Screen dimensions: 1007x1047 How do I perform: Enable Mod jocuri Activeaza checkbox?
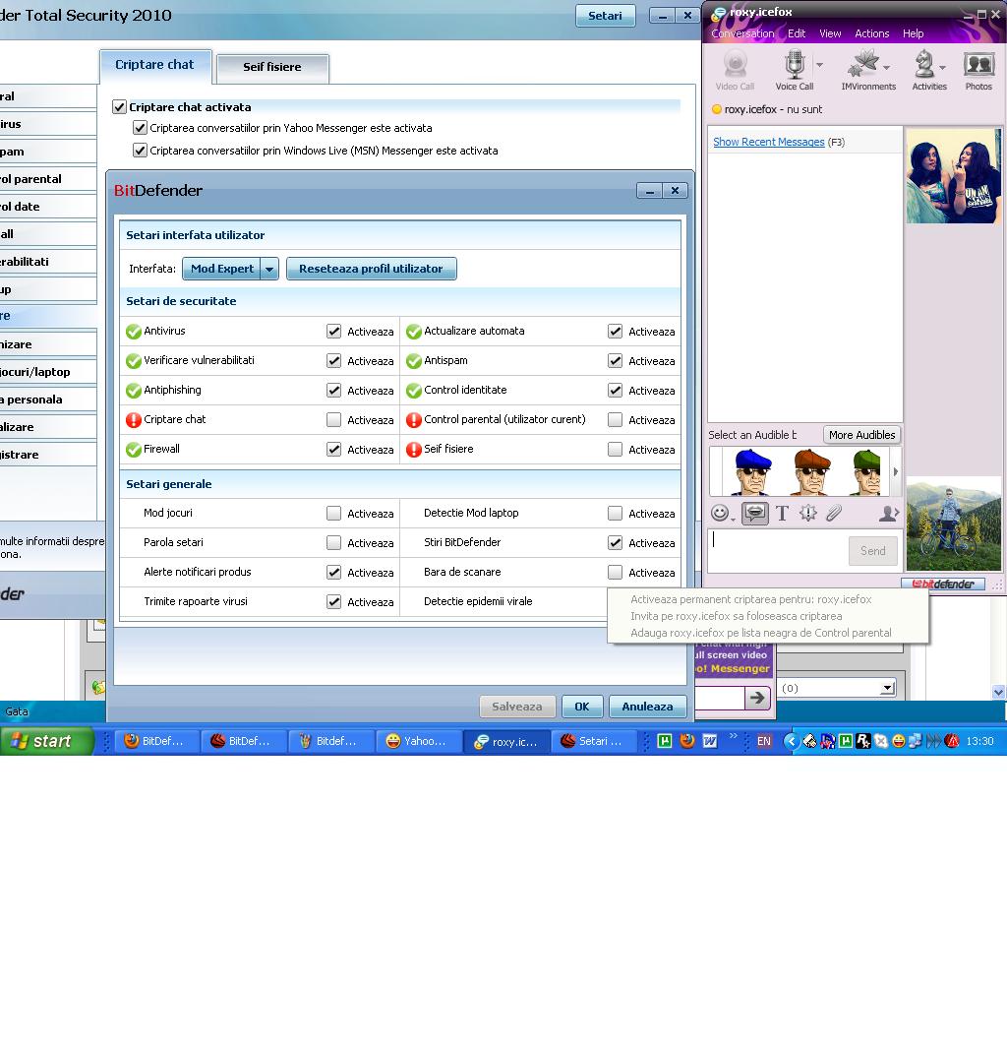coord(334,514)
